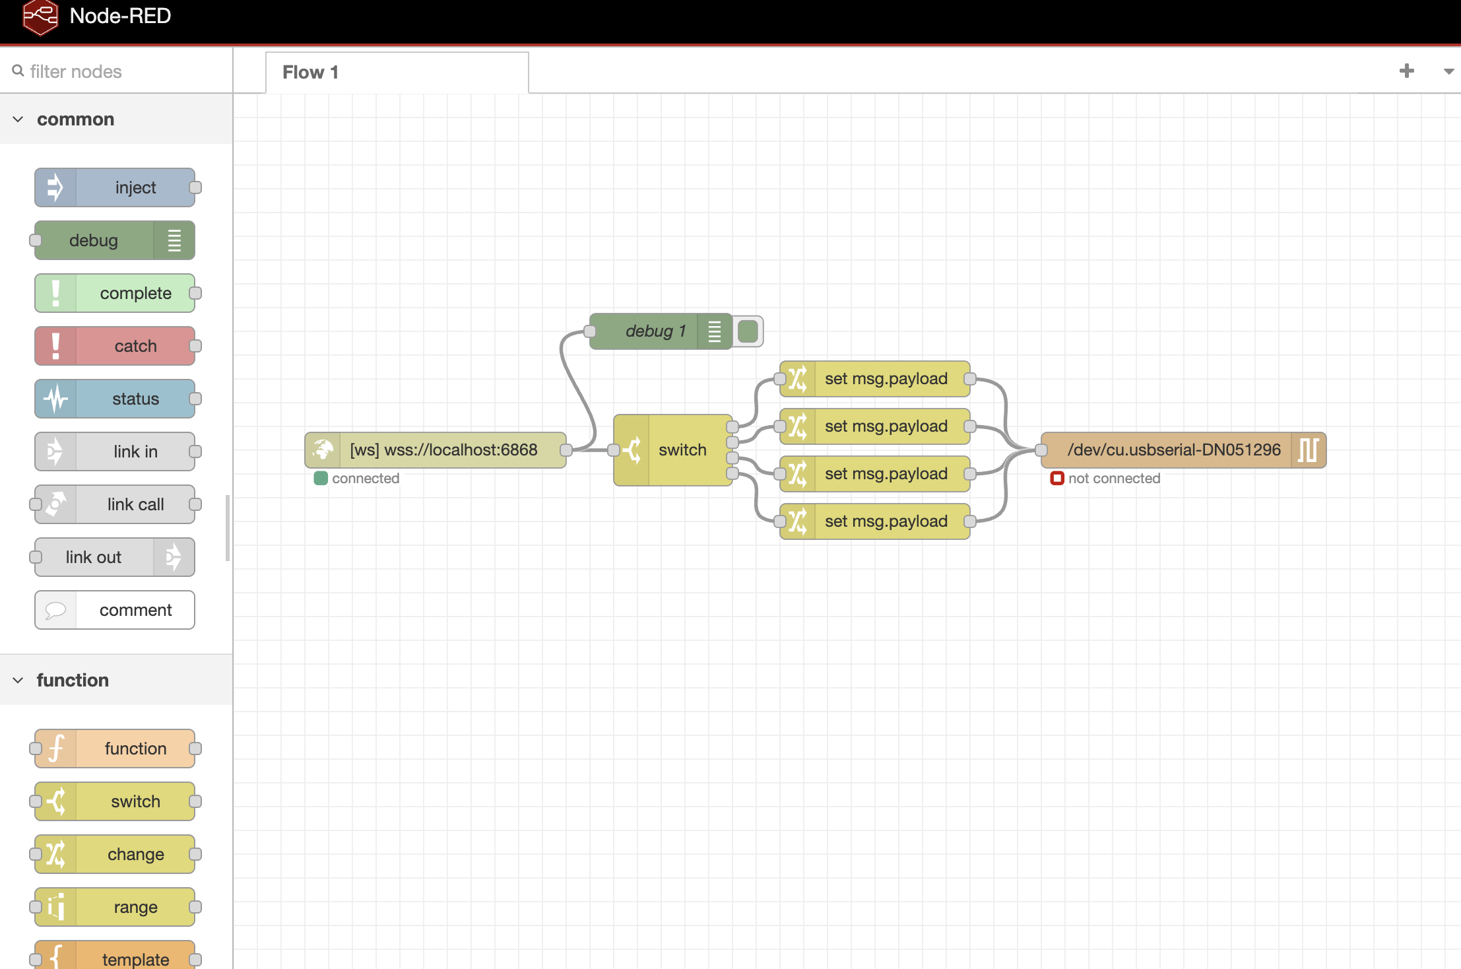Add a new flow with plus button

(1406, 71)
